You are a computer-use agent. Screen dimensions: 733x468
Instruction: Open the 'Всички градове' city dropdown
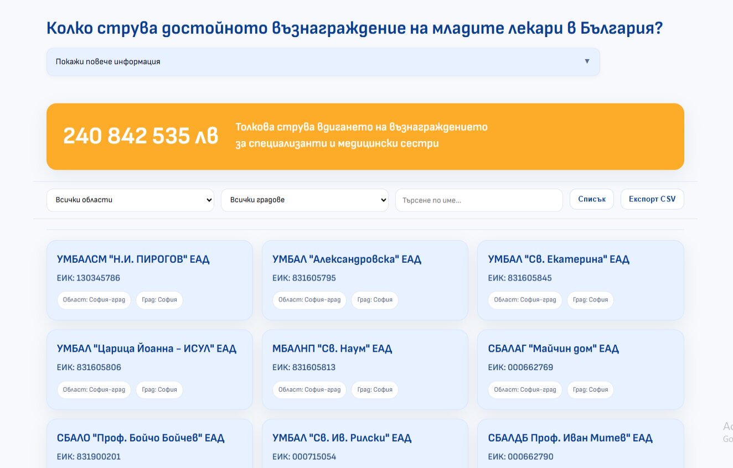304,200
